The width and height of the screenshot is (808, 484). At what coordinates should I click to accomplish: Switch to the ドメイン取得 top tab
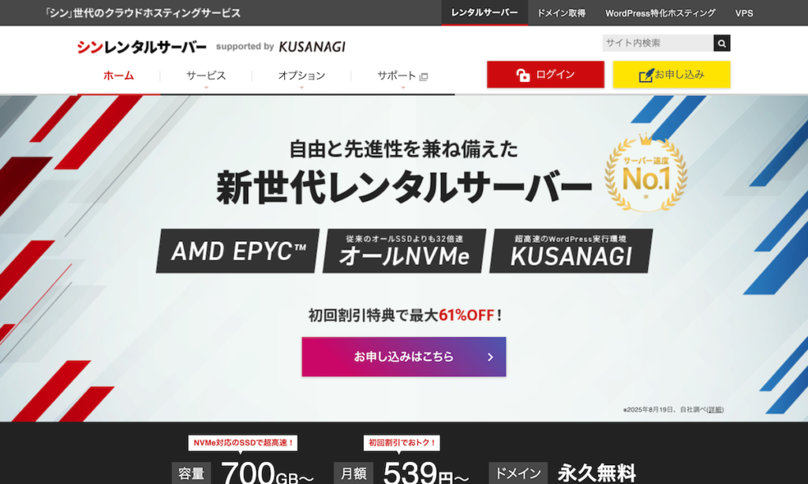(x=561, y=13)
